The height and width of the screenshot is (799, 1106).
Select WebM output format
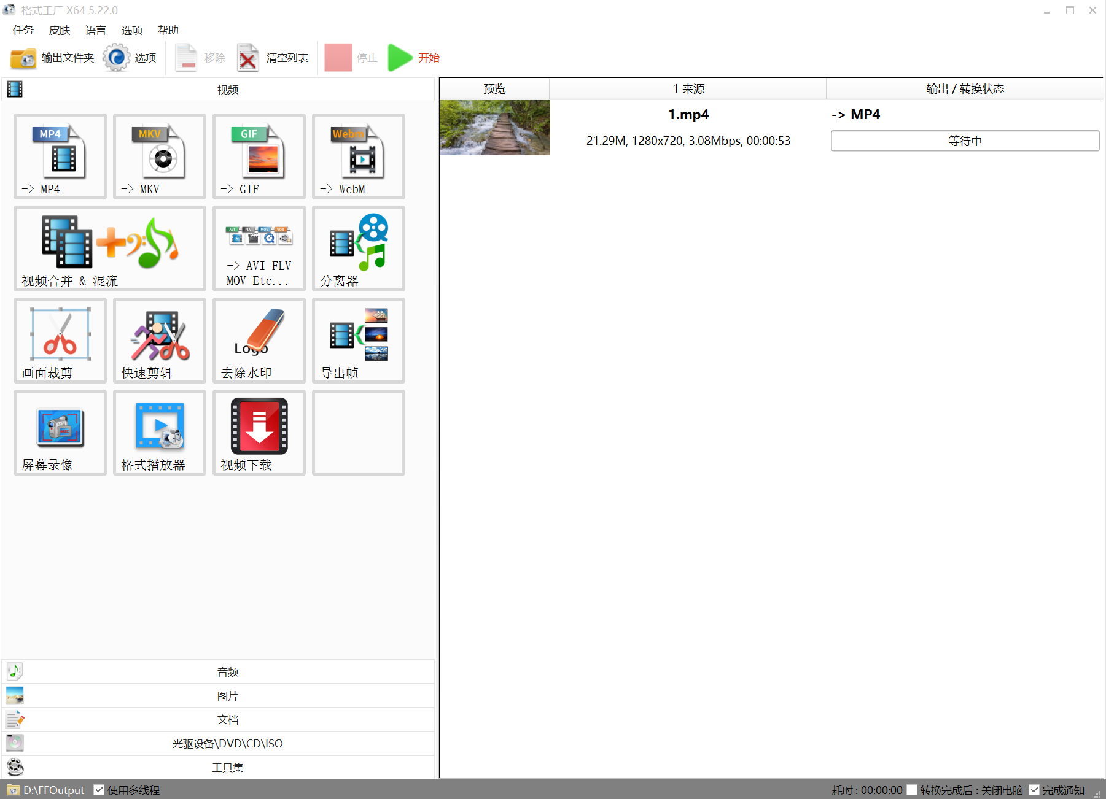[359, 156]
